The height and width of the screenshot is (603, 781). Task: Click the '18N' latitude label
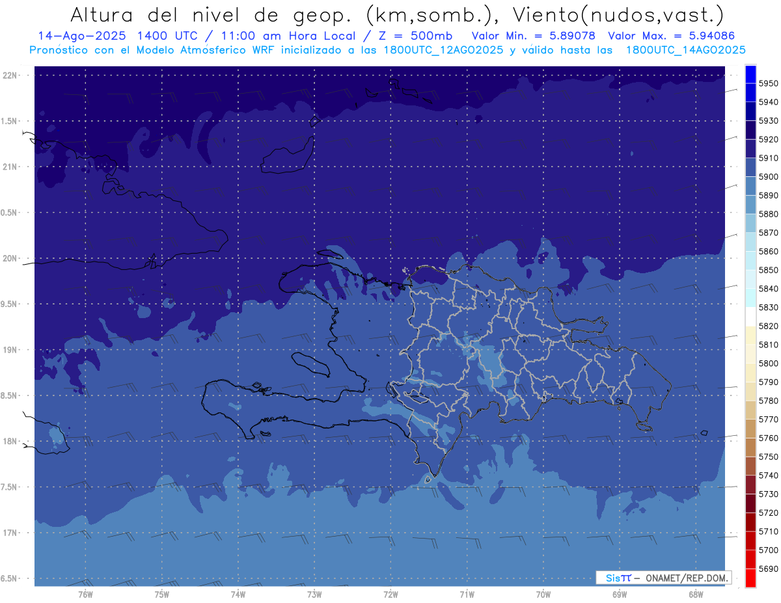[x=10, y=441]
